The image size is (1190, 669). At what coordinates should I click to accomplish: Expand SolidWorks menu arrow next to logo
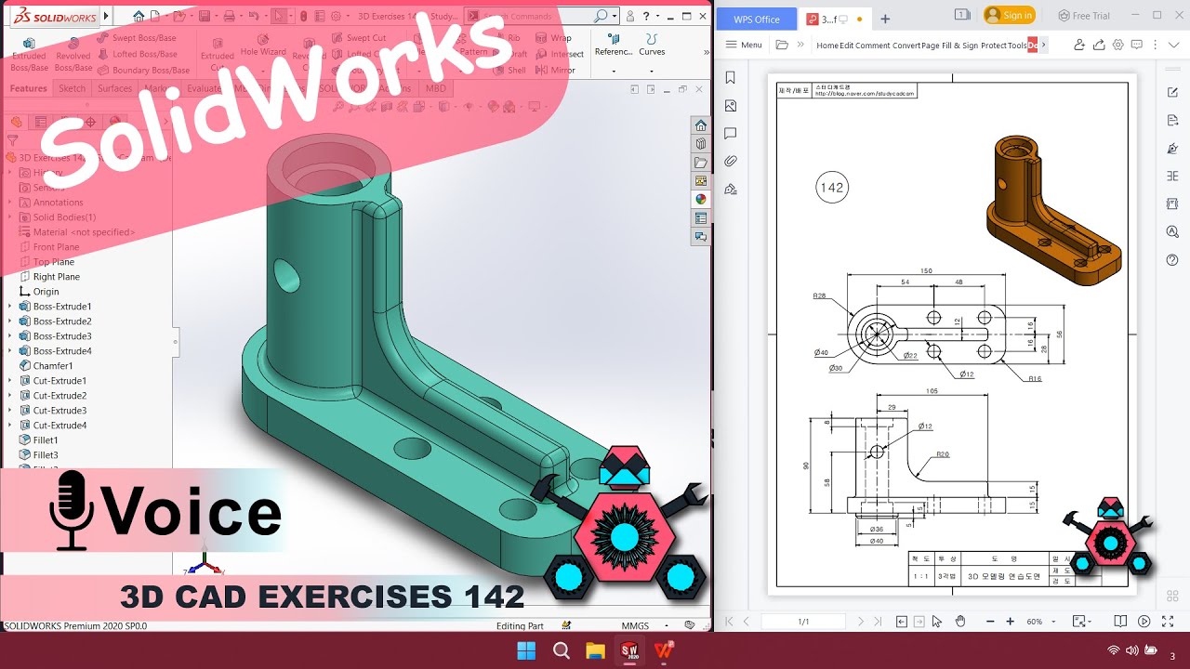105,16
